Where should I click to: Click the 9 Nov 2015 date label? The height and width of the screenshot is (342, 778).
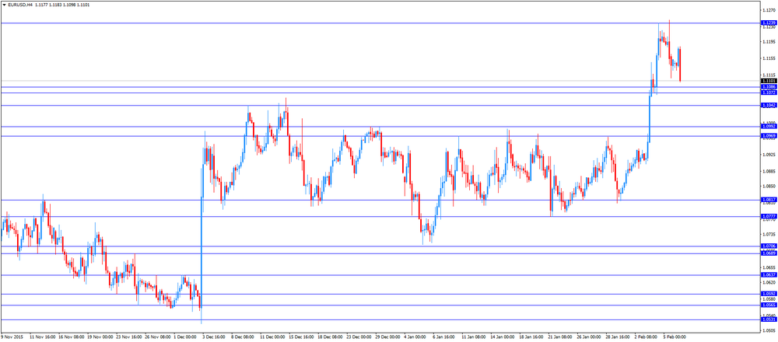12,337
